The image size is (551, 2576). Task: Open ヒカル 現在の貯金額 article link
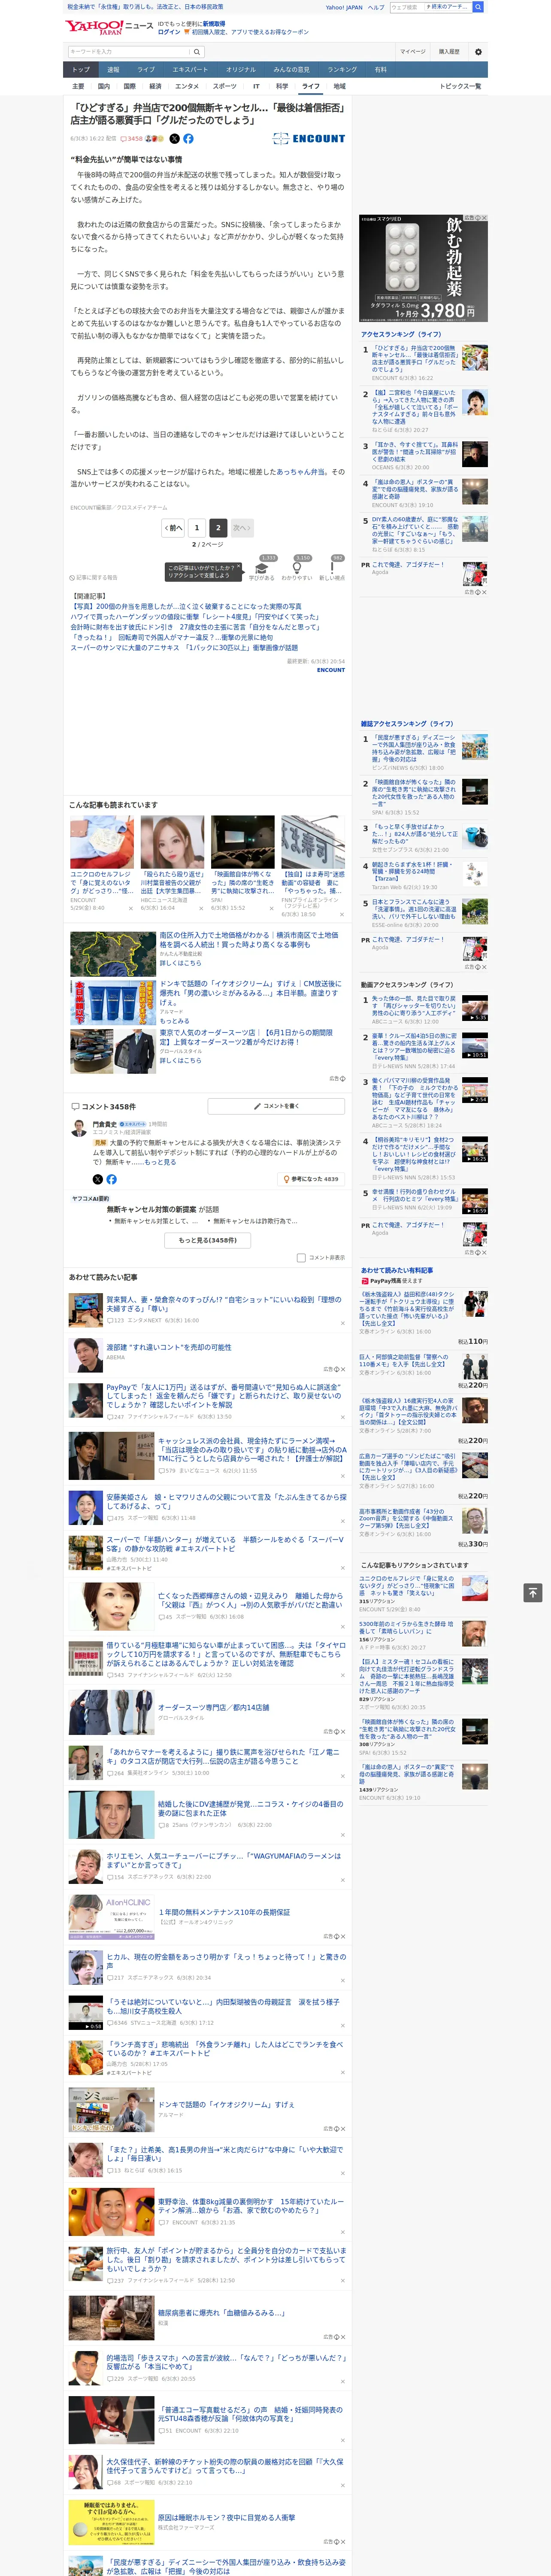pos(226,1961)
